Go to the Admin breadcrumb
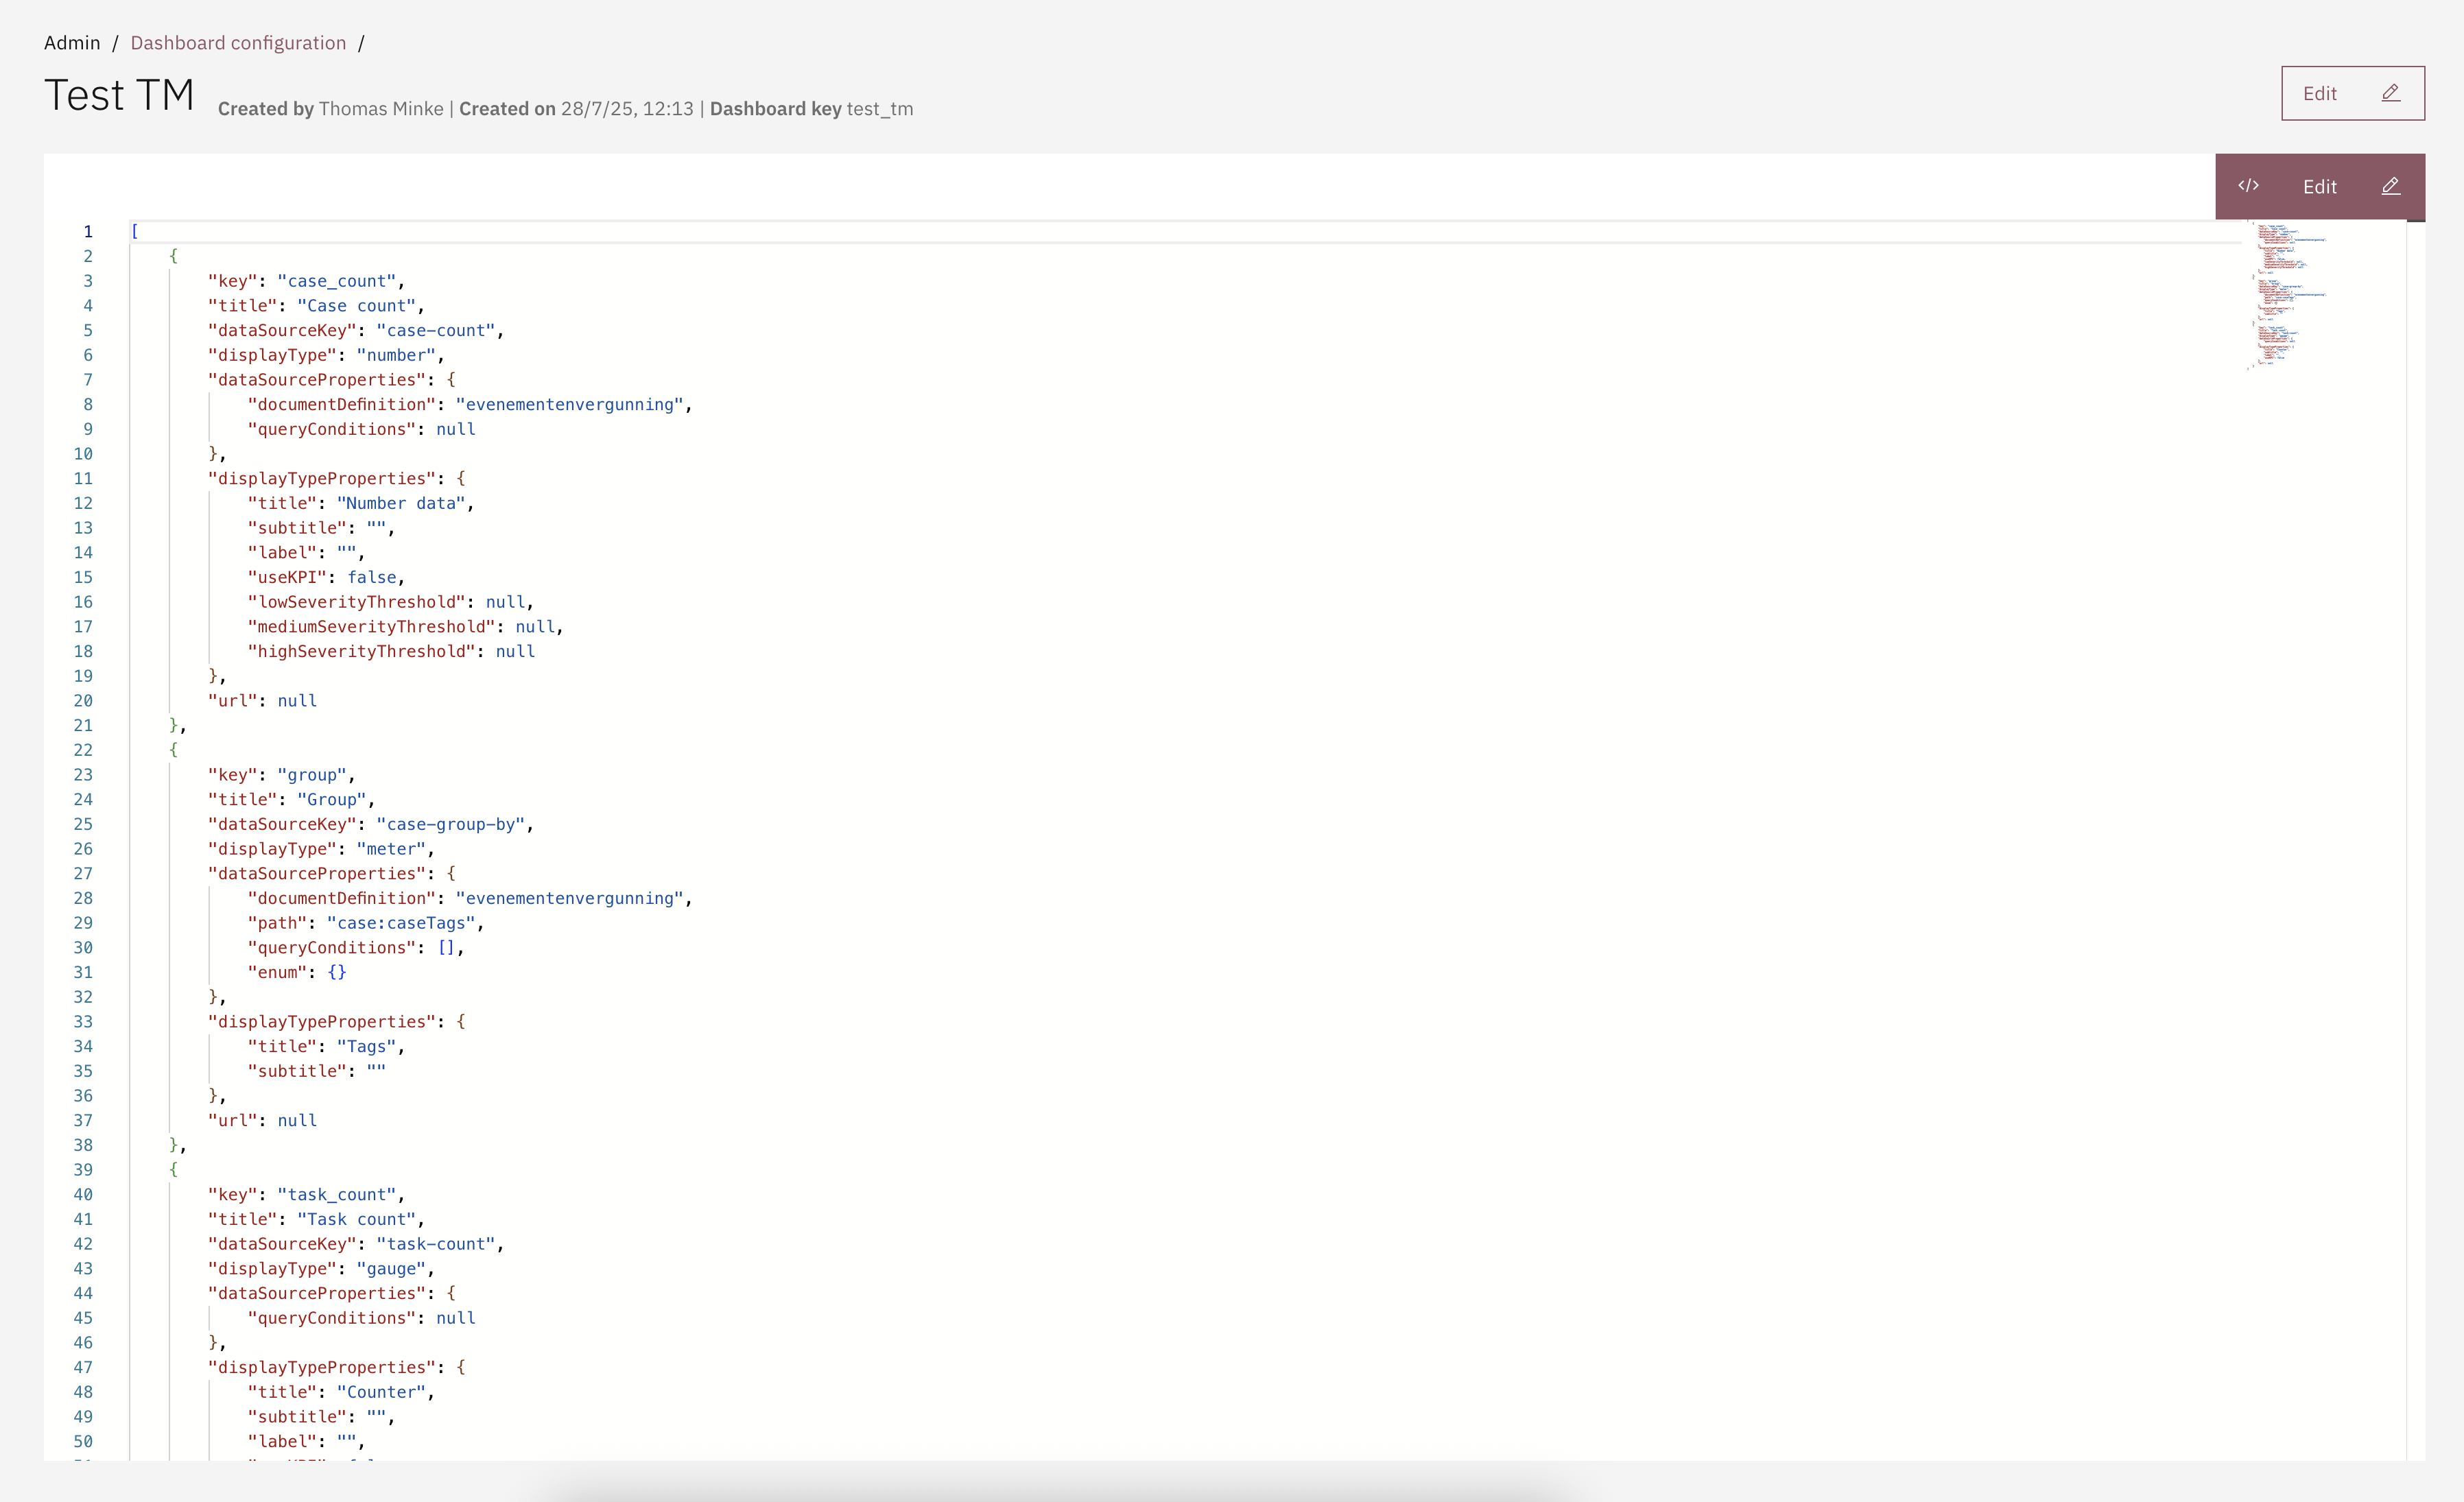Viewport: 2464px width, 1502px height. coord(72,43)
